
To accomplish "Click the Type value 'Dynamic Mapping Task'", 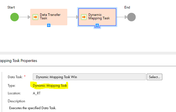I will 50,86.
